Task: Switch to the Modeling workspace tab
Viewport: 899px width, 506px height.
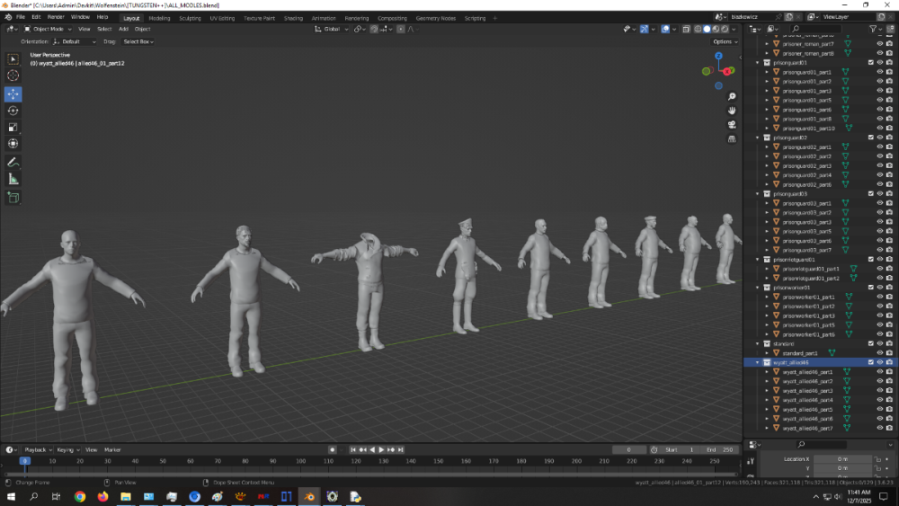Action: pyautogui.click(x=159, y=18)
